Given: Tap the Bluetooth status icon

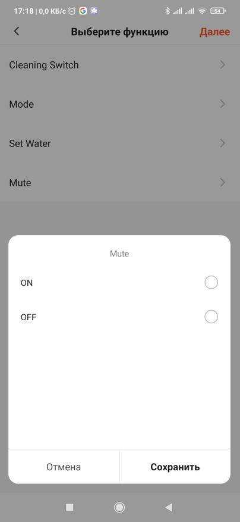Looking at the screenshot, I should (x=168, y=11).
